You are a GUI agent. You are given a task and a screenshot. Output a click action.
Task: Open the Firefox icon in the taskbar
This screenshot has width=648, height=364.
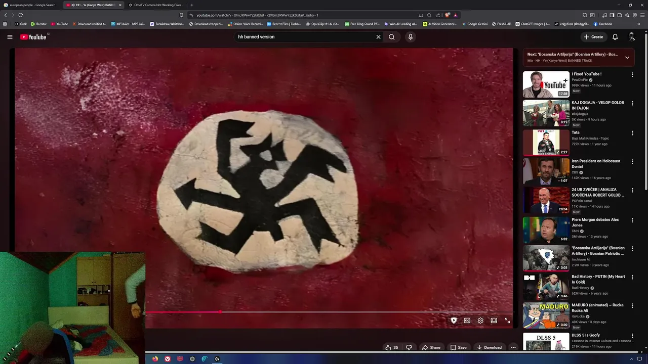pos(155,359)
